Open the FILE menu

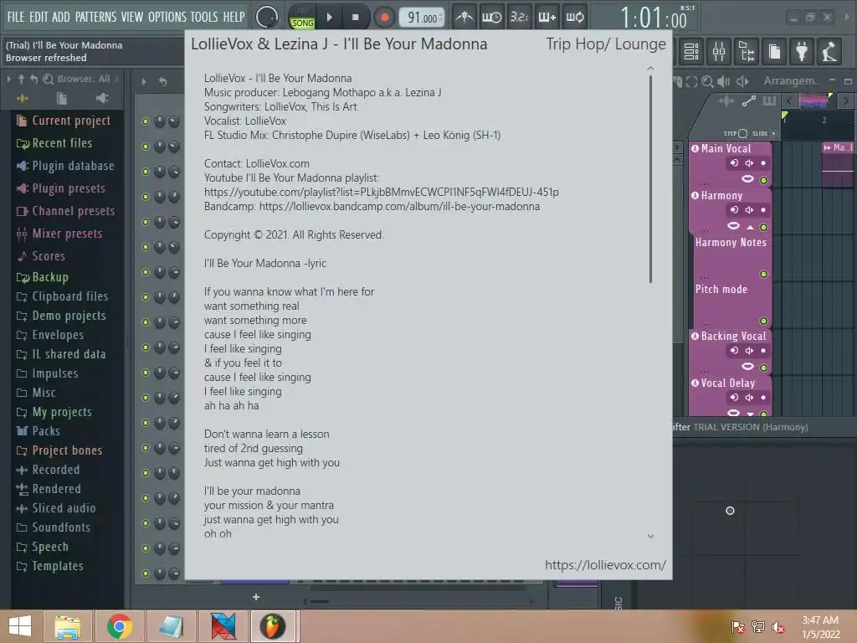pyautogui.click(x=15, y=17)
